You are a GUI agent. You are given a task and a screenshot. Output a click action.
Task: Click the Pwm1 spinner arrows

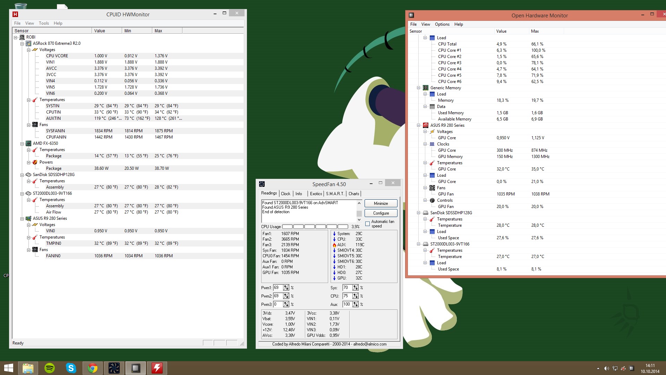[286, 287]
